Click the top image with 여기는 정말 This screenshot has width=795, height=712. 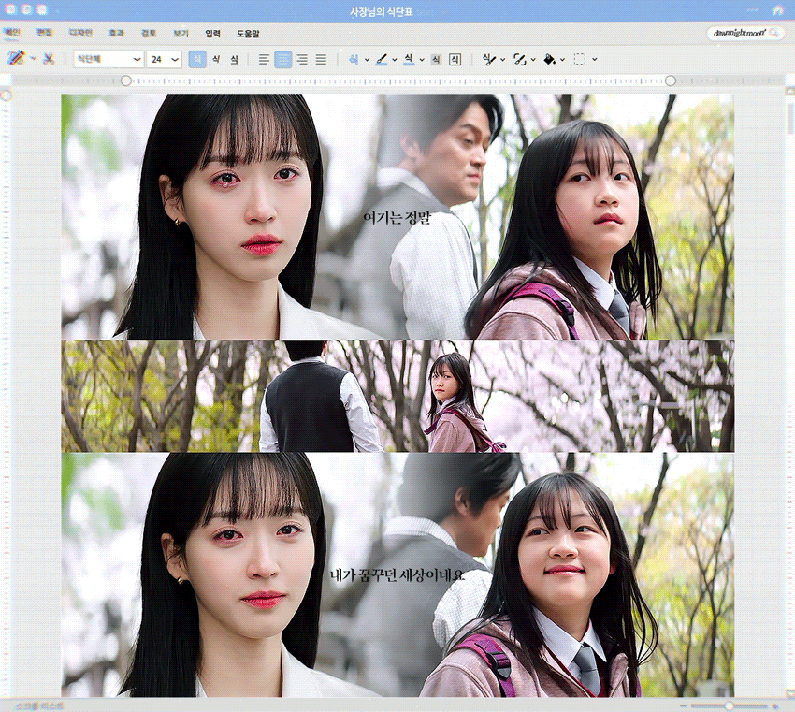point(397,216)
